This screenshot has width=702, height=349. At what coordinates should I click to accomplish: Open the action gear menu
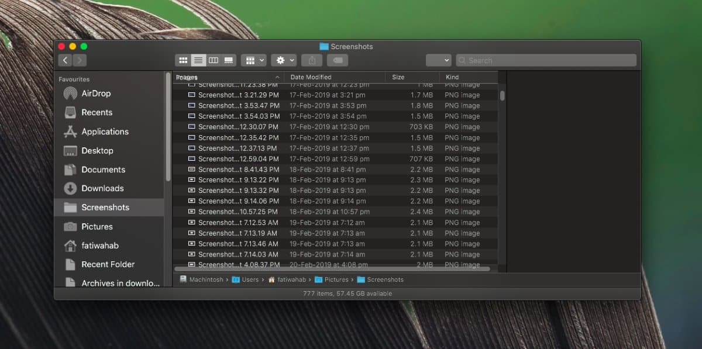[x=283, y=60]
